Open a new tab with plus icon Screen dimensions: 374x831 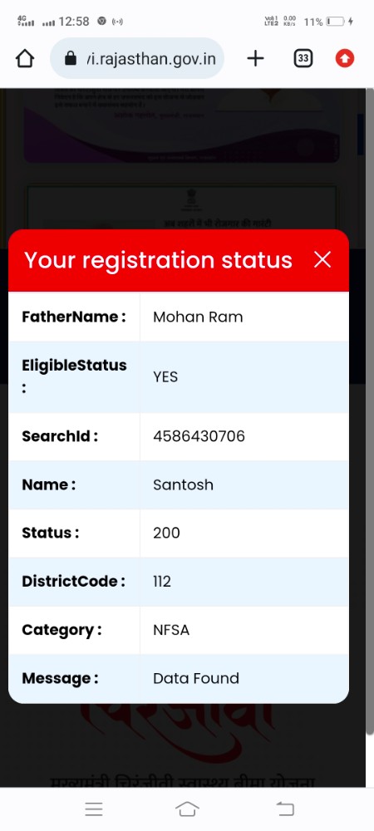[x=255, y=58]
